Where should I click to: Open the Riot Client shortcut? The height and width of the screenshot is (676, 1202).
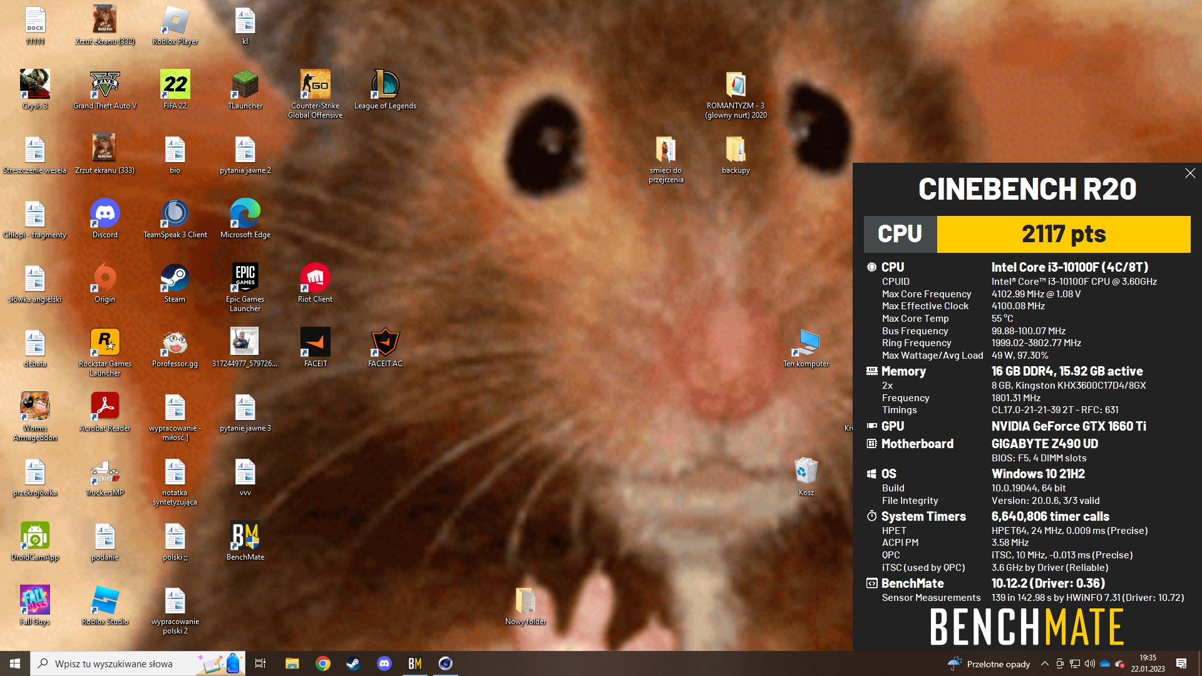315,284
